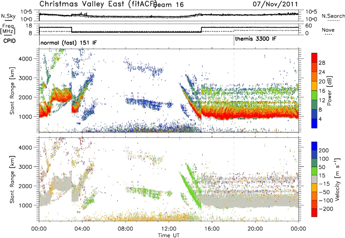Click the N.Search legend label
345x238 pixels.
point(333,16)
